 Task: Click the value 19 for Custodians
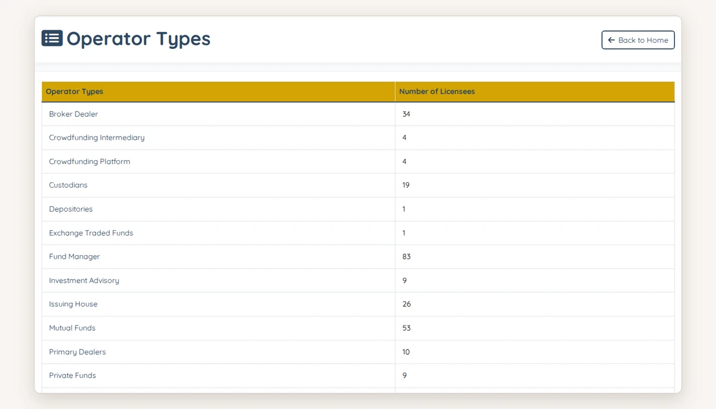(x=406, y=185)
